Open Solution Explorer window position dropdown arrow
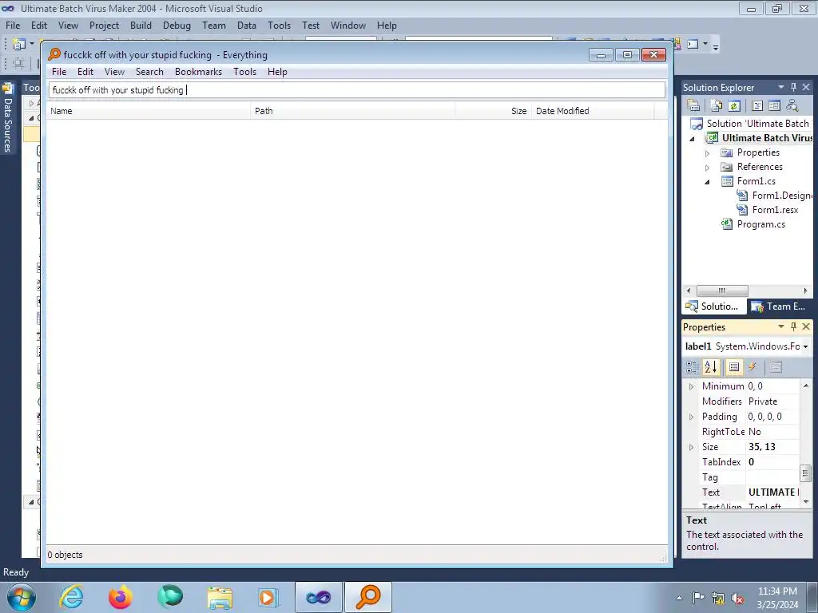Image resolution: width=818 pixels, height=613 pixels. pyautogui.click(x=781, y=87)
